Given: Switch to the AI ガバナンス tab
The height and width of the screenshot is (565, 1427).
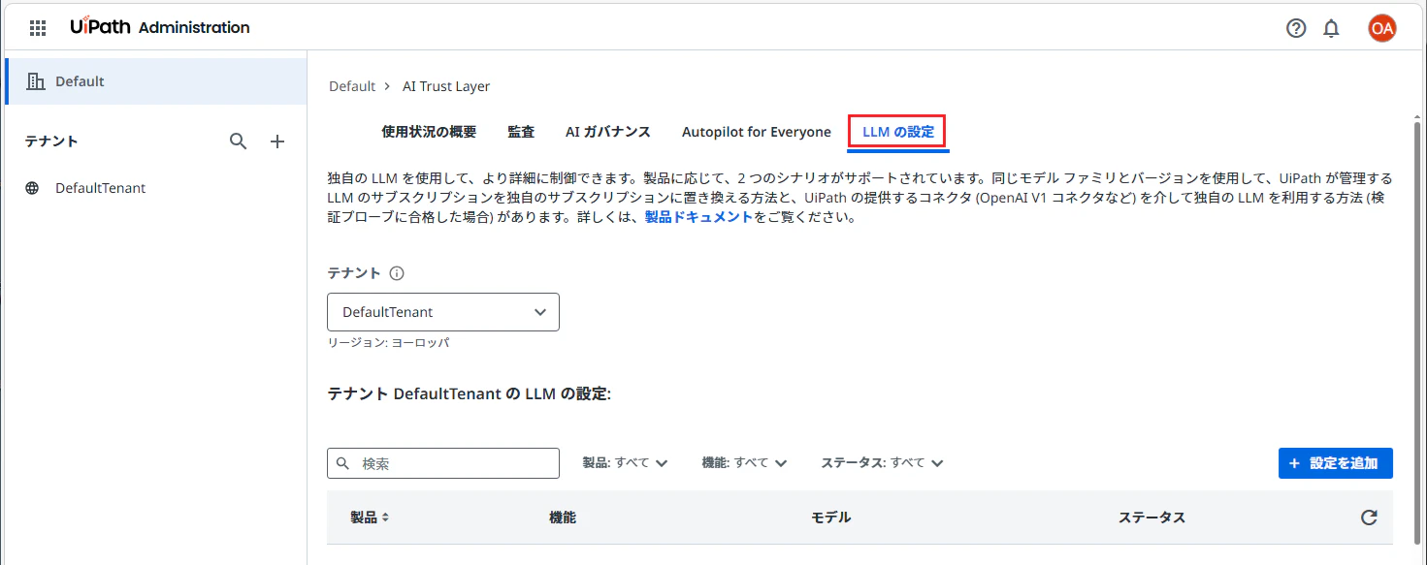Looking at the screenshot, I should 608,132.
